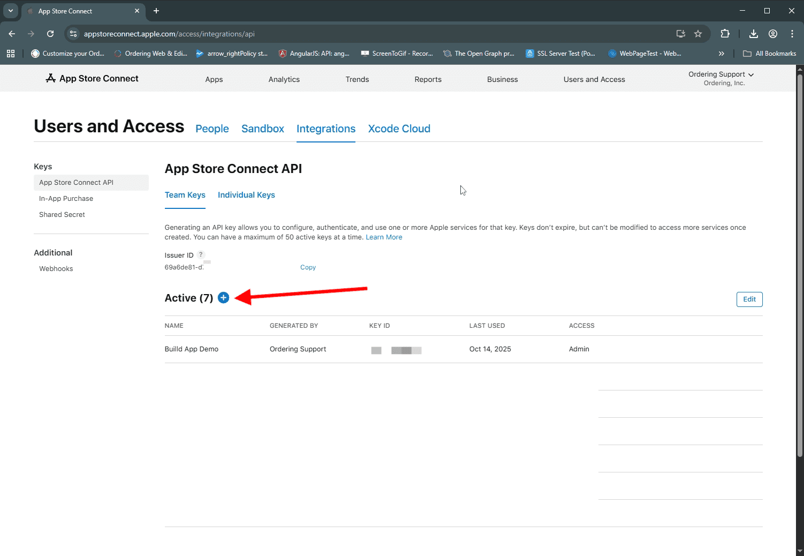This screenshot has width=804, height=556.
Task: Switch to the Xcode Cloud tab
Action: tap(399, 129)
